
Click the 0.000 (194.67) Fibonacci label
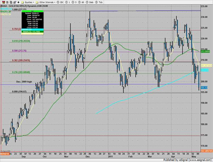tap(19, 91)
